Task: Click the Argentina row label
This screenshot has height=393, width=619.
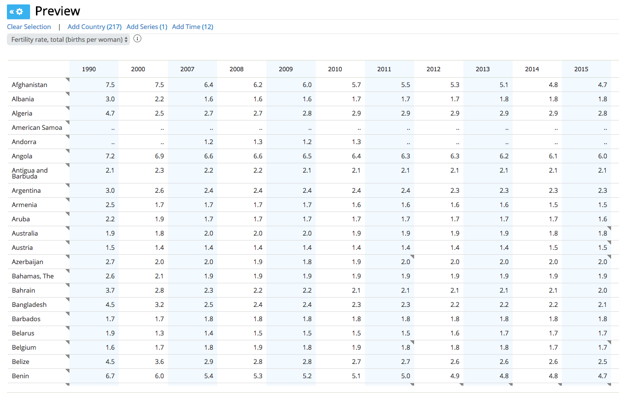Action: point(26,190)
